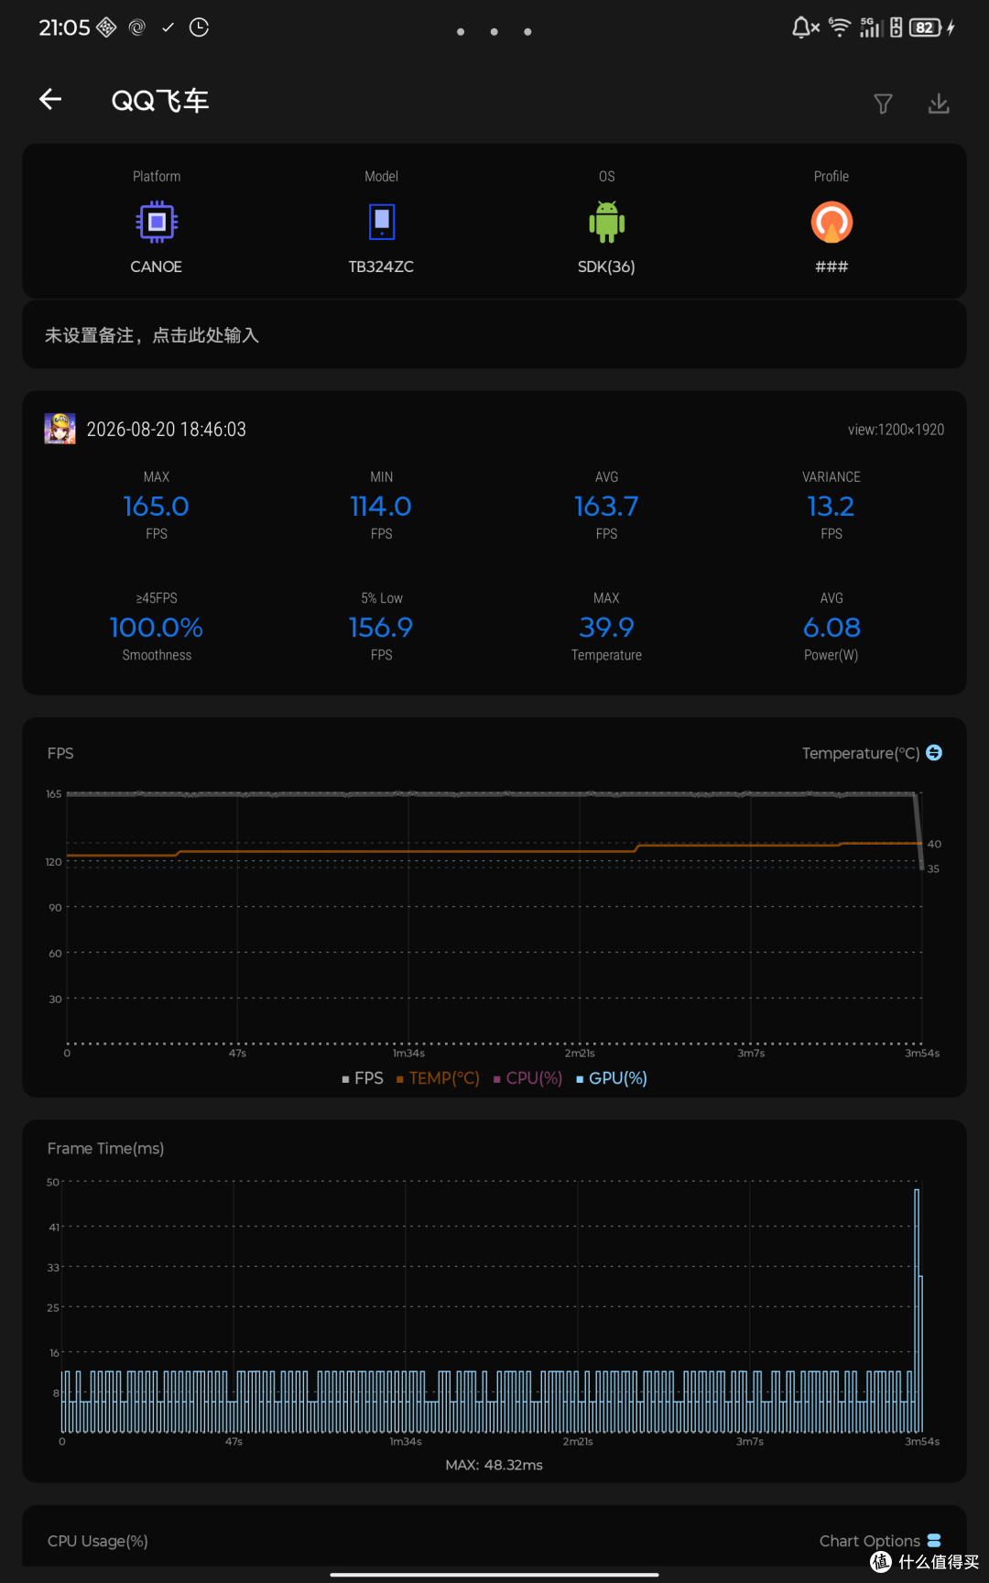
Task: Tap the clock icon in status bar
Action: pos(199,27)
